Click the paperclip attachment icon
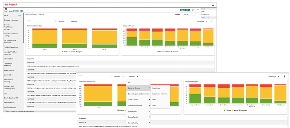The image size is (290, 128). point(193,10)
